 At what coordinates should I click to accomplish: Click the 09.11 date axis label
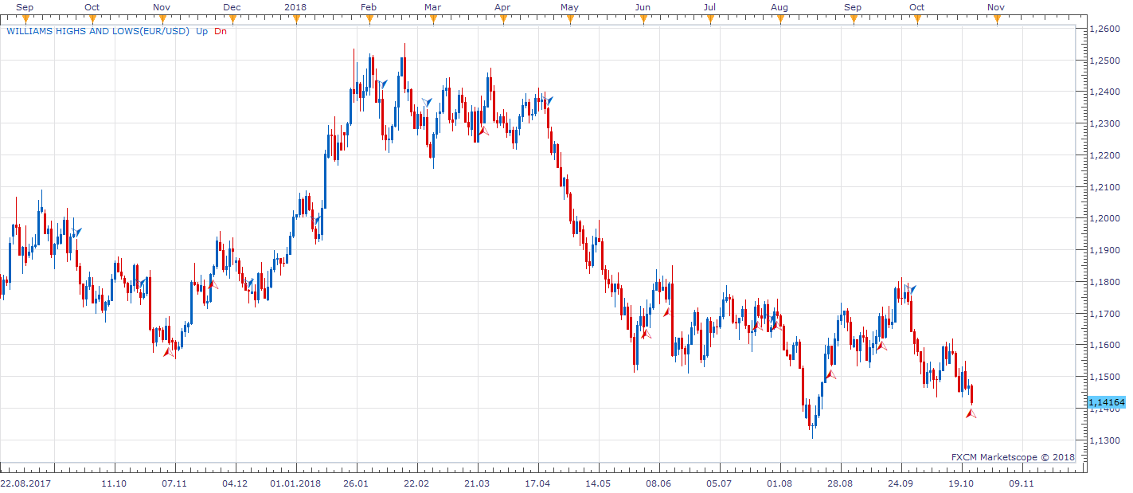[1022, 483]
